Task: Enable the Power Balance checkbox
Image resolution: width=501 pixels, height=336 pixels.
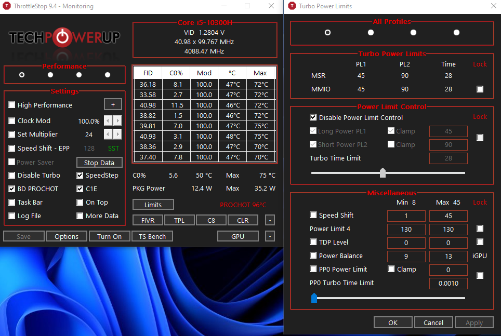Action: pos(313,256)
